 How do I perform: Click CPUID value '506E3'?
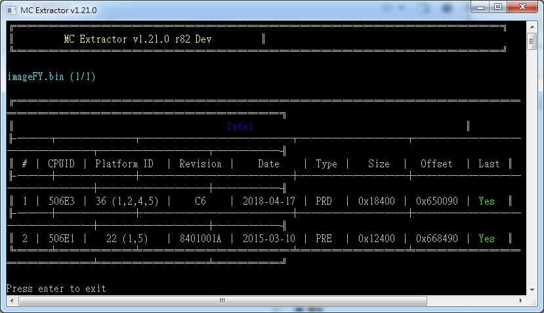(62, 201)
